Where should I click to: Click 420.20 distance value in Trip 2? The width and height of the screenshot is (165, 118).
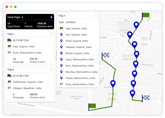(33, 94)
